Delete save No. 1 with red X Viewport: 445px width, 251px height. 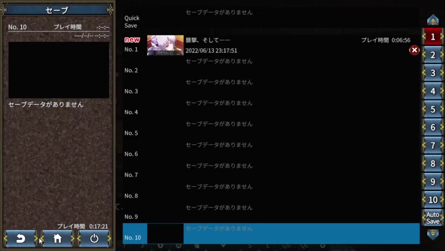point(414,50)
